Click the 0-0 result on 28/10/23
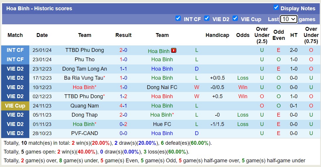This screenshot has height=167, width=321. pyautogui.click(x=123, y=133)
